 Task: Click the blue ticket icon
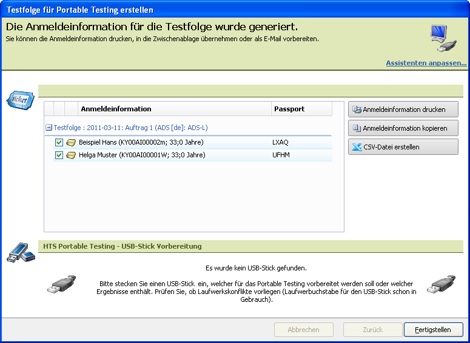click(21, 100)
